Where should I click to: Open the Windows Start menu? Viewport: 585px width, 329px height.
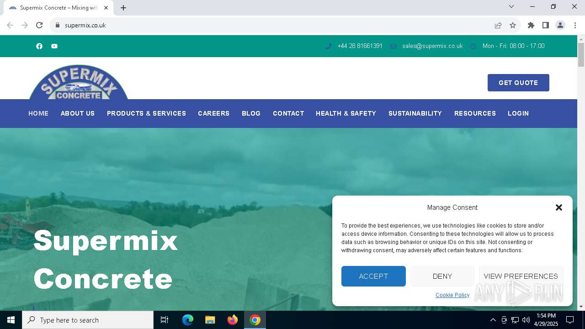tap(11, 320)
